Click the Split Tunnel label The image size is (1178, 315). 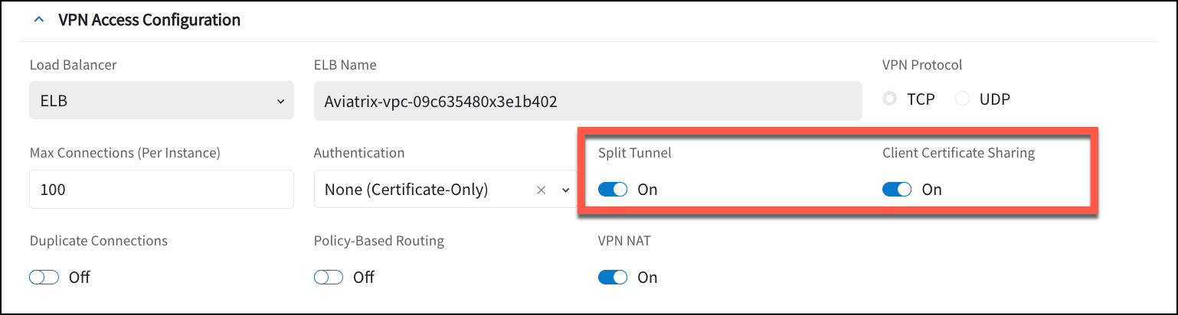coord(634,153)
